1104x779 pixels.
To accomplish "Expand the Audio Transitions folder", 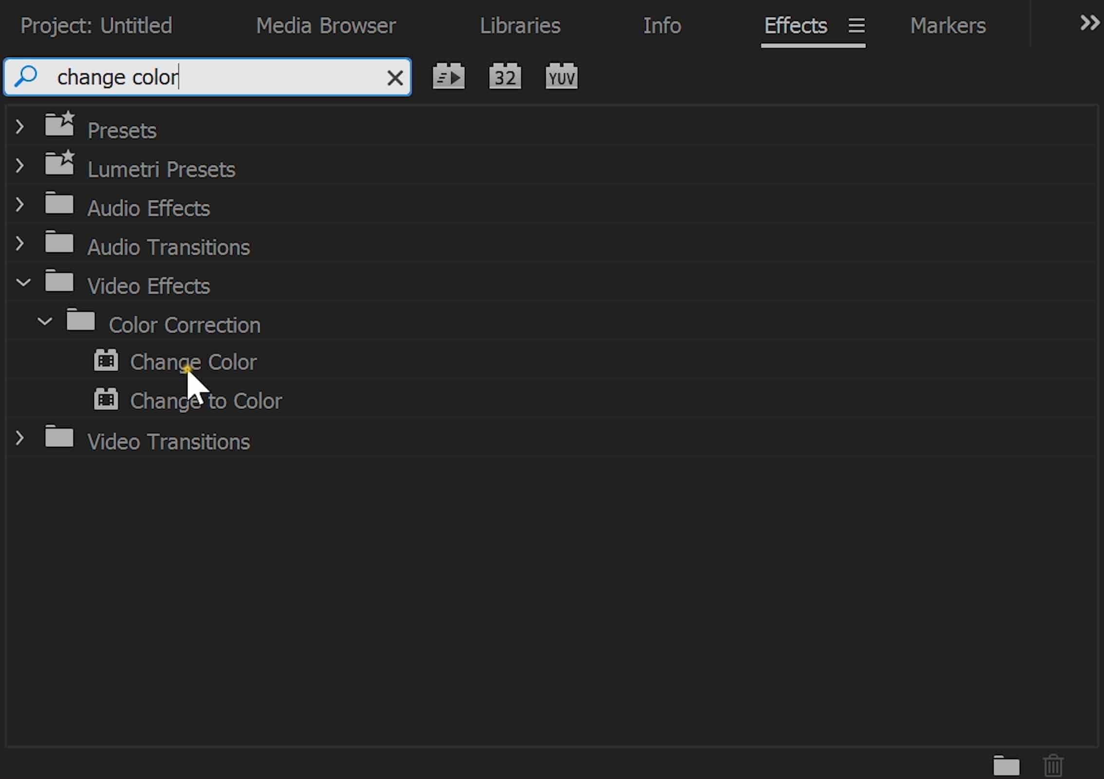I will pyautogui.click(x=19, y=244).
